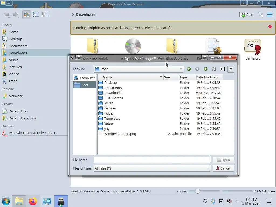Expand the system tray hidden icons
Screen dimensions: 276x207
[237, 201]
